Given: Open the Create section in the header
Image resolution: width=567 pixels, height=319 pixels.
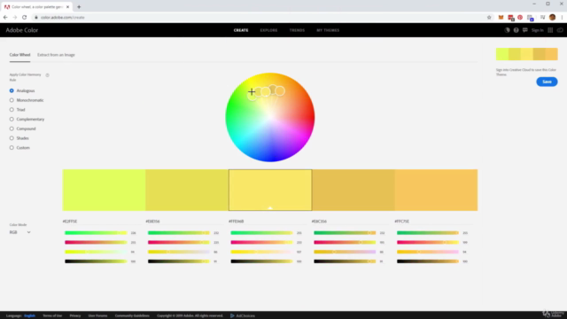Looking at the screenshot, I should pos(241,30).
